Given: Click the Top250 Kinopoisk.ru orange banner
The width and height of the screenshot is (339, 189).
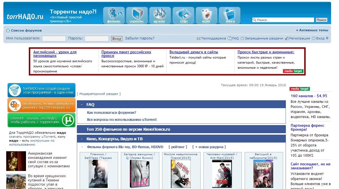Looking at the screenshot, I should (x=42, y=105).
